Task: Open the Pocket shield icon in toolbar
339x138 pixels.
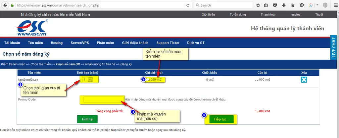Action: (x=274, y=5)
